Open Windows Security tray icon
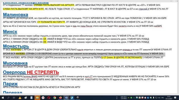Image resolution: width=179 pixels, height=100 pixels. 151,98
